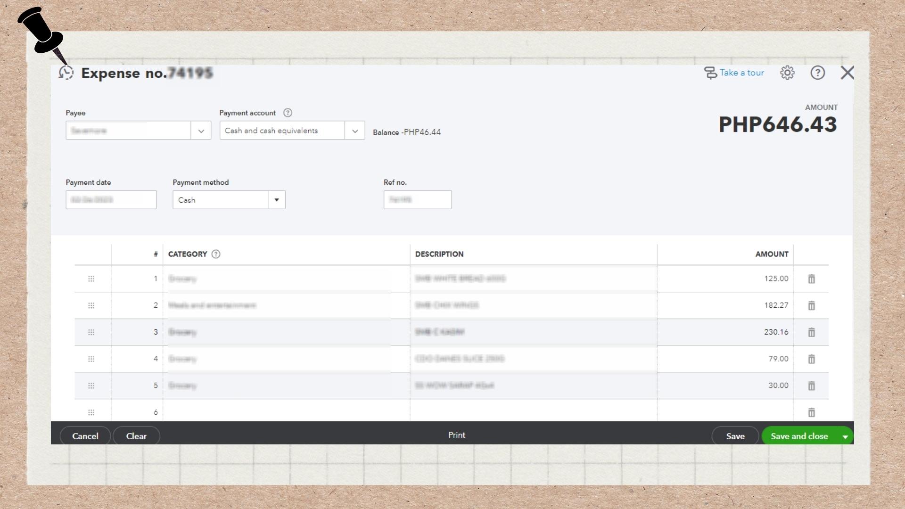Open Save and close dropdown arrow
Viewport: 905px width, 509px height.
(845, 436)
